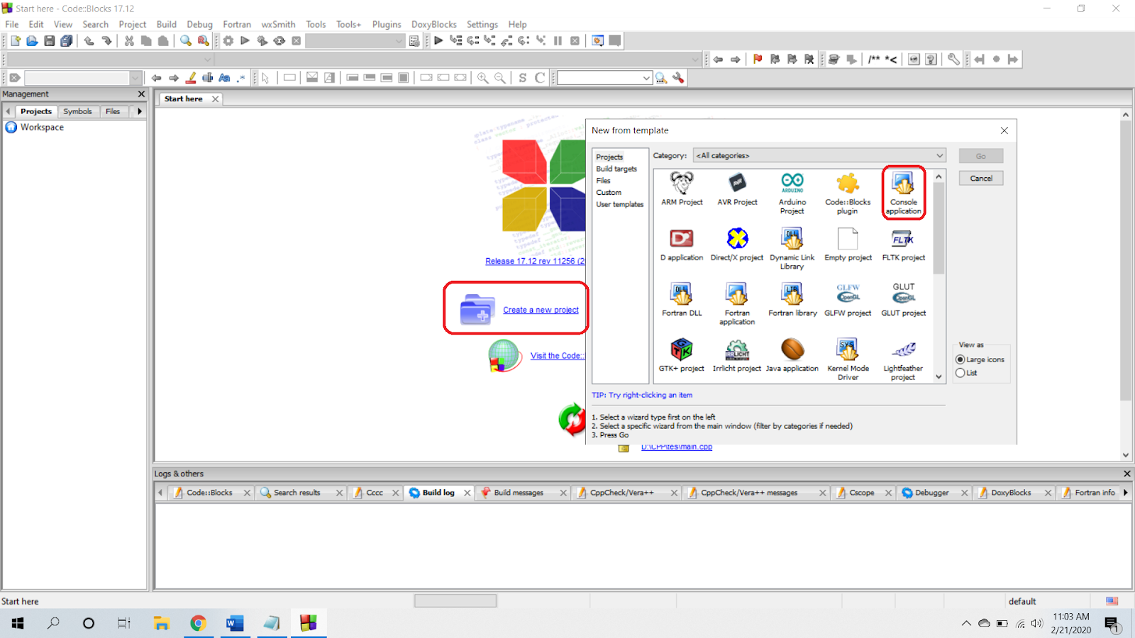The image size is (1135, 638).
Task: Click the Open file toolbar icon
Action: coord(32,41)
